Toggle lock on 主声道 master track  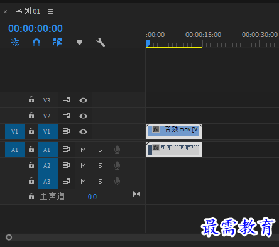[31, 196]
